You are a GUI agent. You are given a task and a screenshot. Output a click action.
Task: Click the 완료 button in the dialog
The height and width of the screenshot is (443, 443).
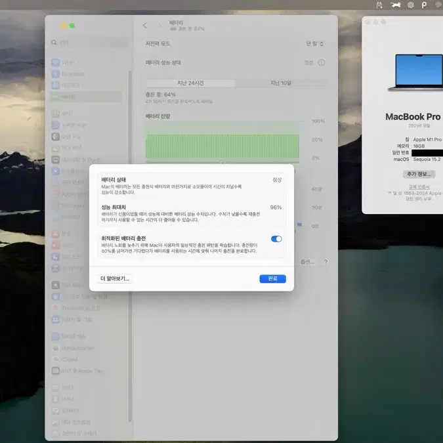point(272,278)
